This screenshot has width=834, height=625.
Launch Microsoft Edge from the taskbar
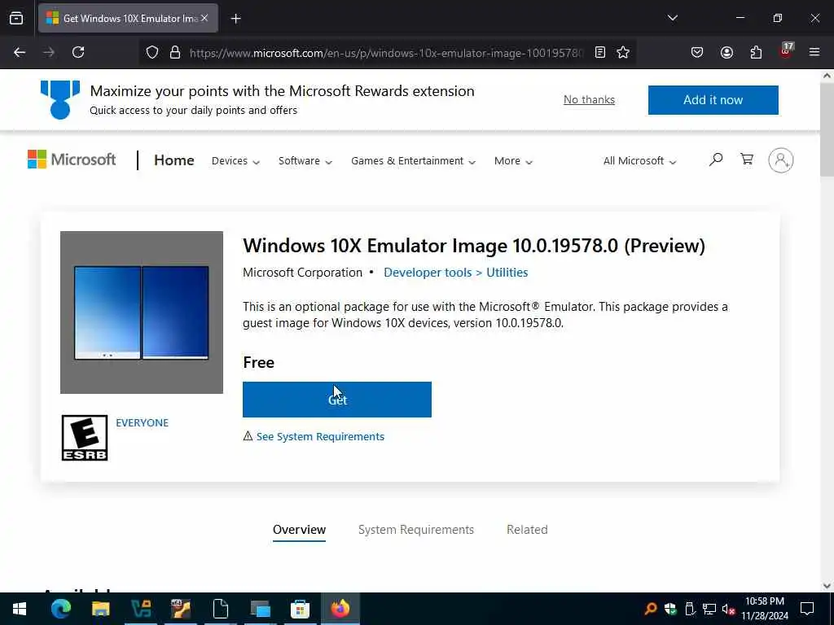pyautogui.click(x=60, y=609)
